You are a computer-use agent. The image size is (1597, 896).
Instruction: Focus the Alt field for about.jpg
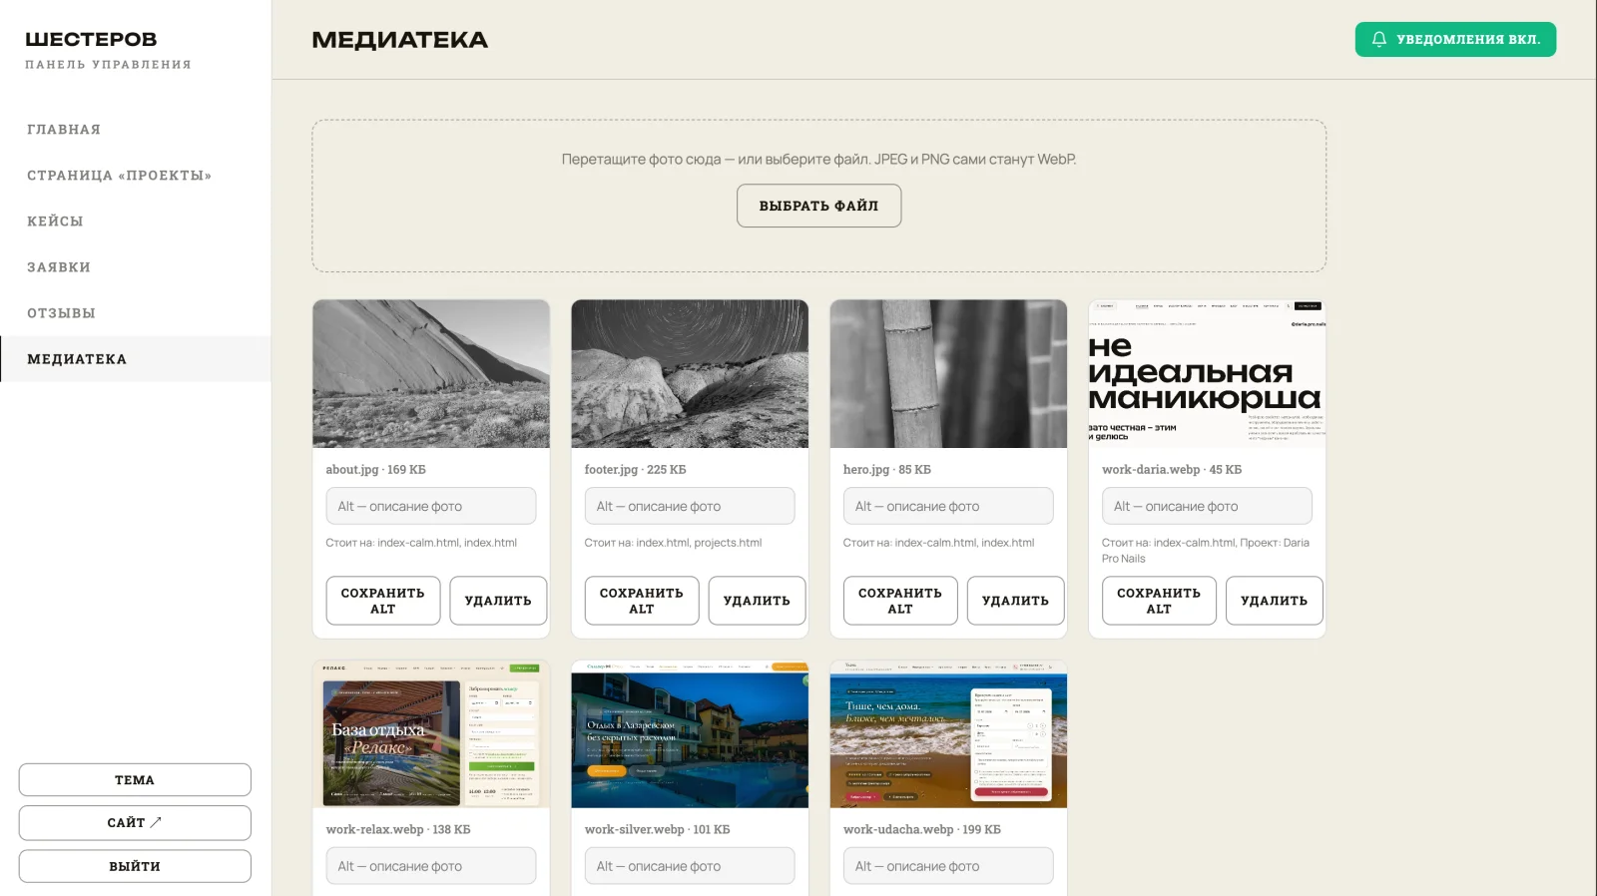[431, 506]
